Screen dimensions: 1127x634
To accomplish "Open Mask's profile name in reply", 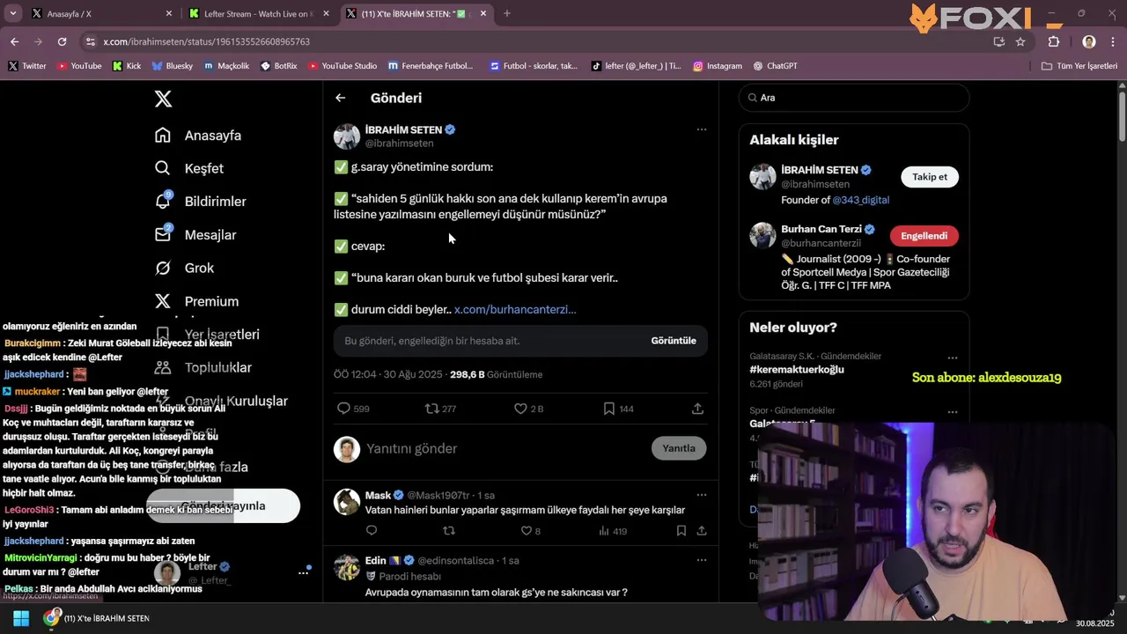I will click(x=378, y=495).
